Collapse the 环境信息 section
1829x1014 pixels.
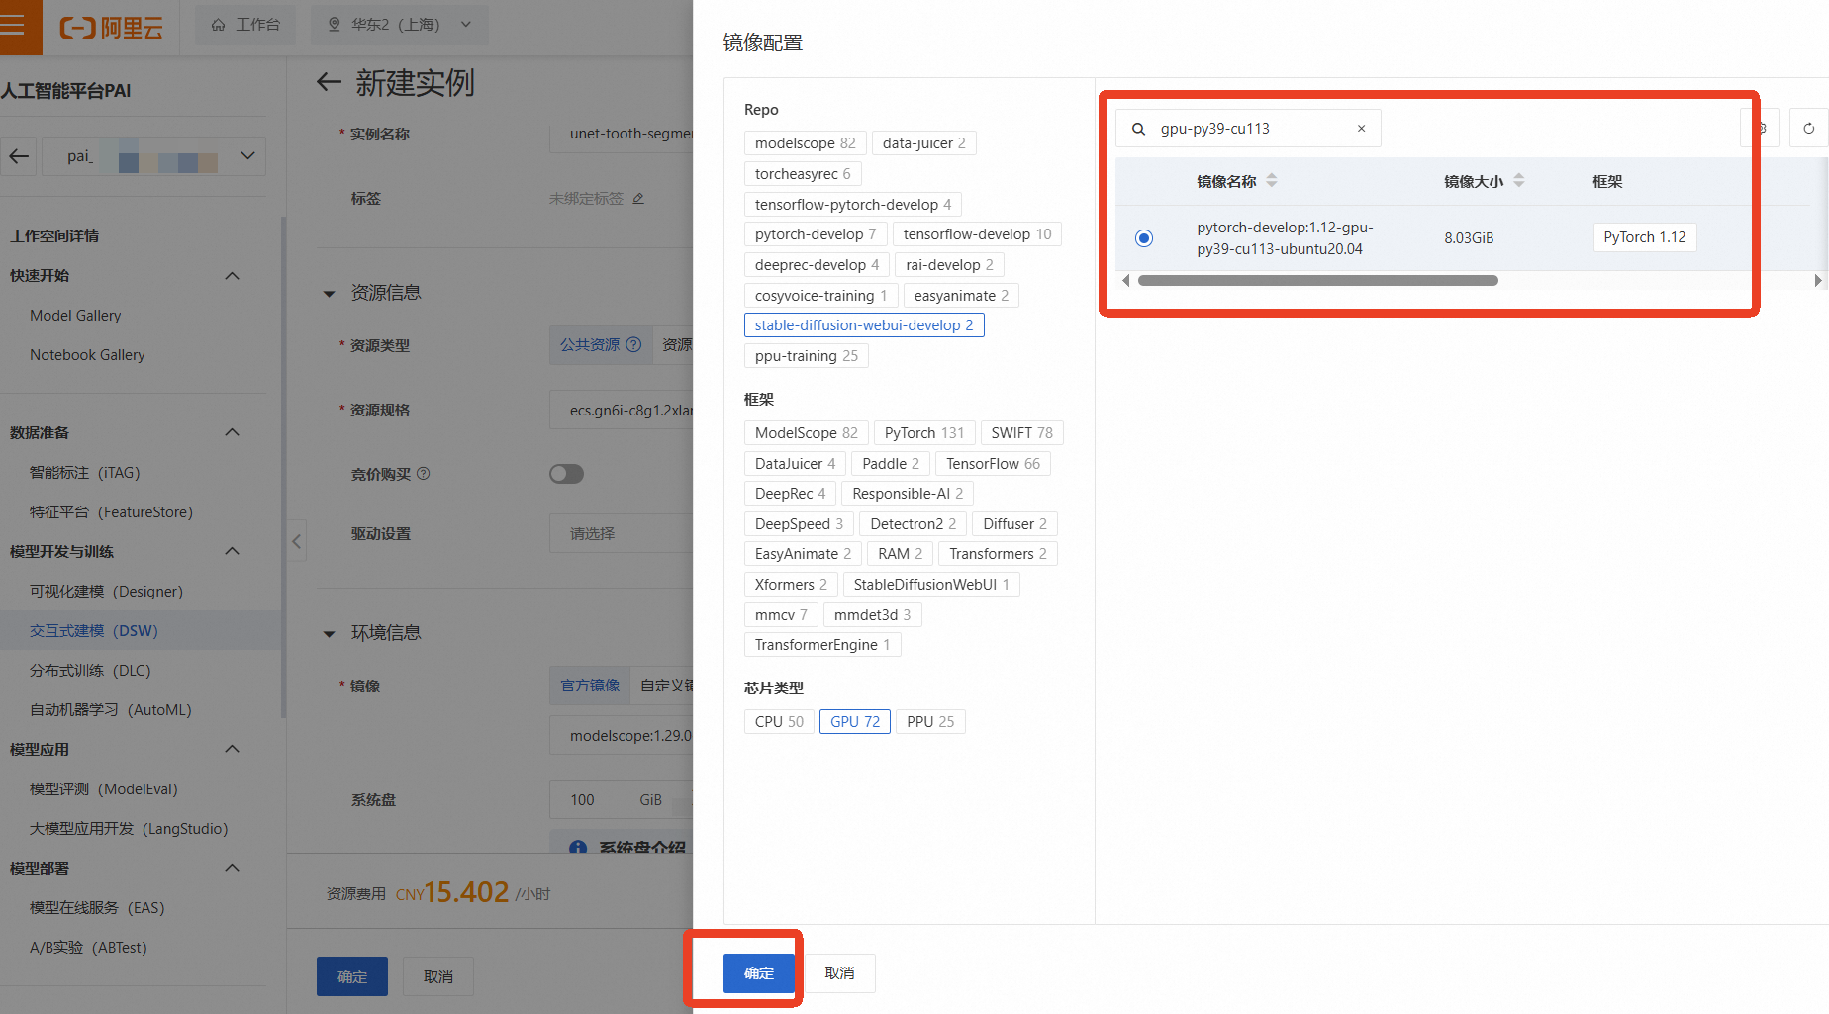pyautogui.click(x=330, y=634)
